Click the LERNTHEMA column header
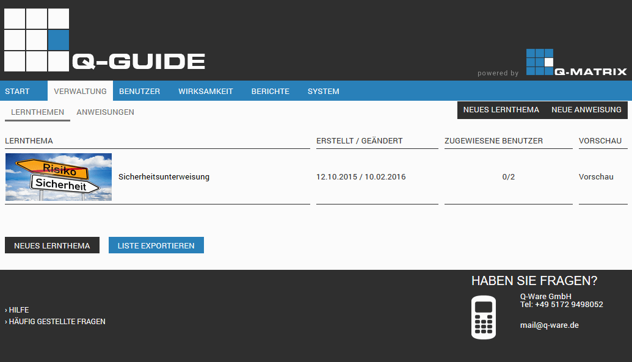Screen dimensions: 632x362 (x=29, y=140)
